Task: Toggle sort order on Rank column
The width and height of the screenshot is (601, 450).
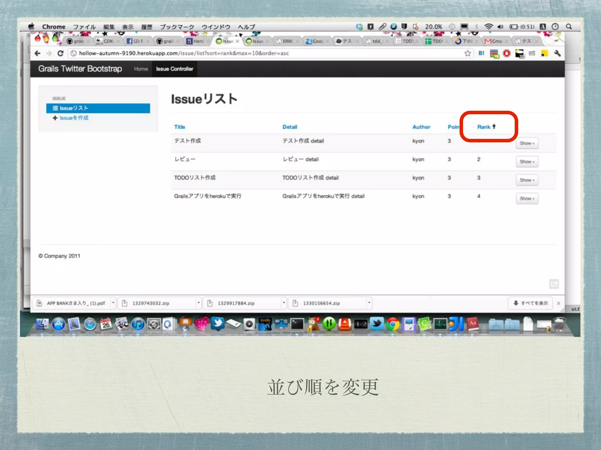Action: click(x=484, y=127)
